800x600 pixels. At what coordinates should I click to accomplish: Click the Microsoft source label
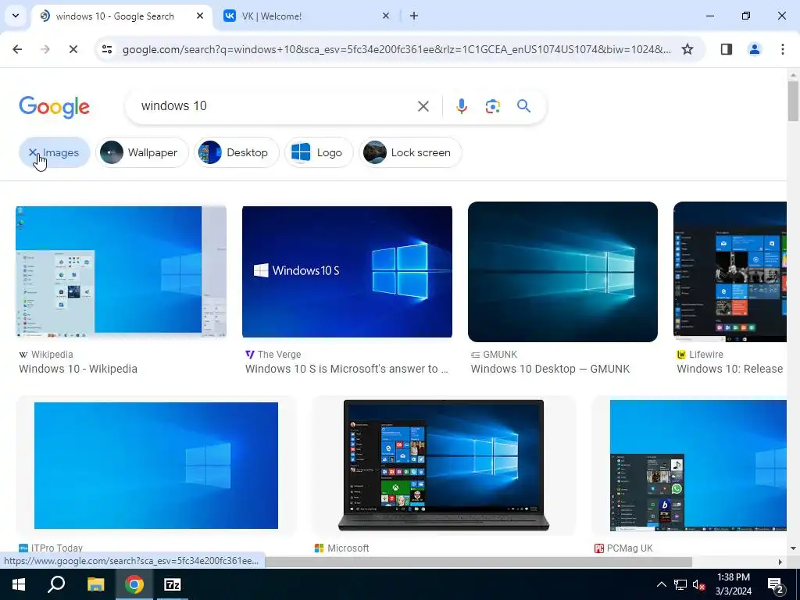click(x=348, y=548)
